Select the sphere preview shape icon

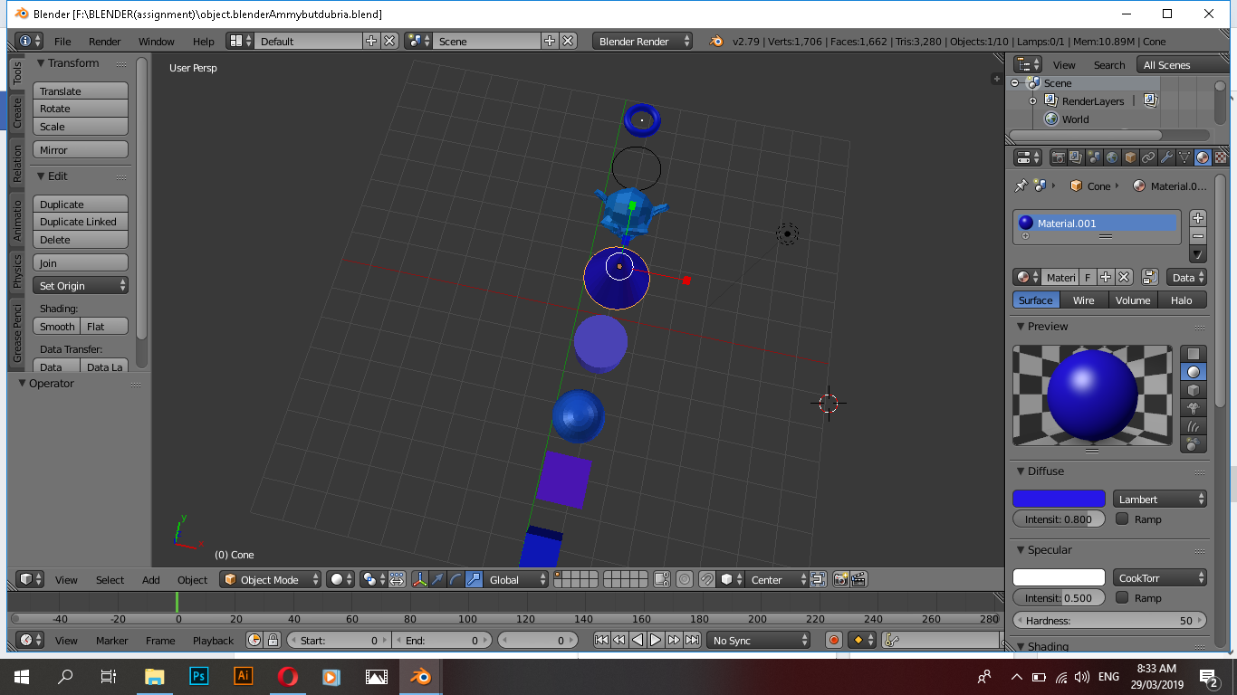(x=1194, y=372)
